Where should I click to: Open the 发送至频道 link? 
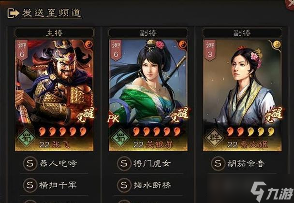52,13
